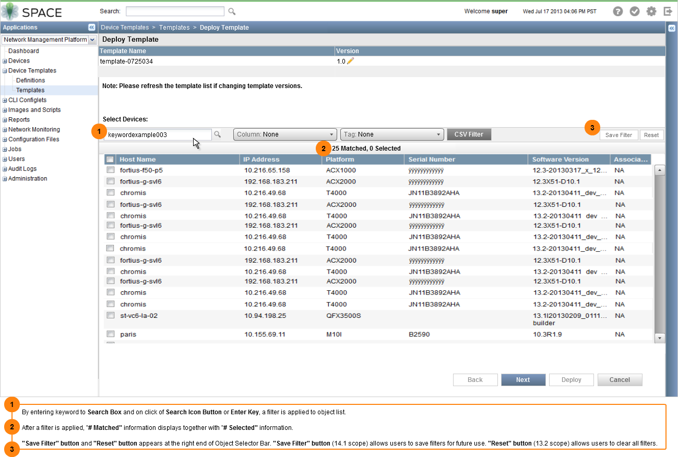This screenshot has height=457, width=678.
Task: Click the CSV Filter button
Action: point(469,134)
